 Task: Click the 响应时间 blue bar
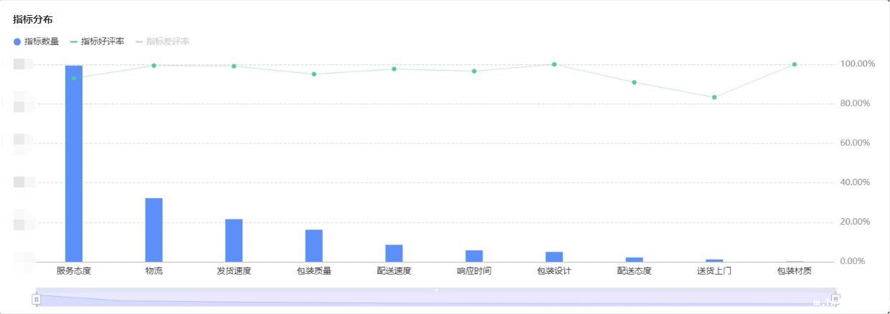tap(474, 256)
